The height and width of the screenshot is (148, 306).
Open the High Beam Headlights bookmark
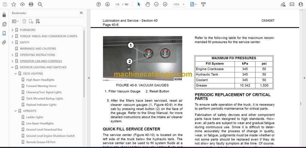click(x=40, y=80)
